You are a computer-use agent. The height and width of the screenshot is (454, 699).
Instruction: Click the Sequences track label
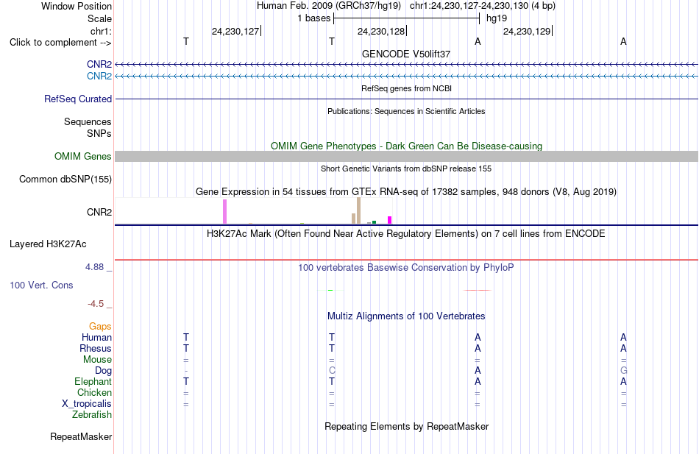[88, 121]
